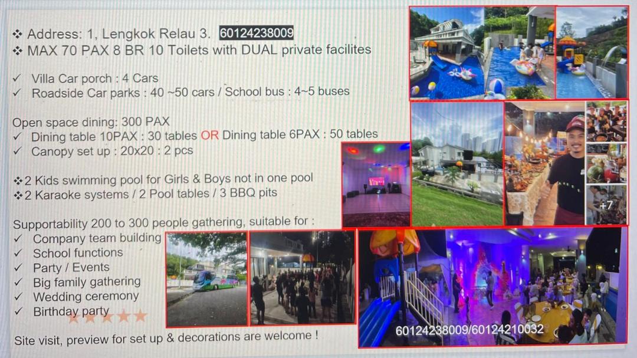Click the checkmark beside 'Villa Car porch'
Viewport: 637px width, 358px height.
[17, 78]
